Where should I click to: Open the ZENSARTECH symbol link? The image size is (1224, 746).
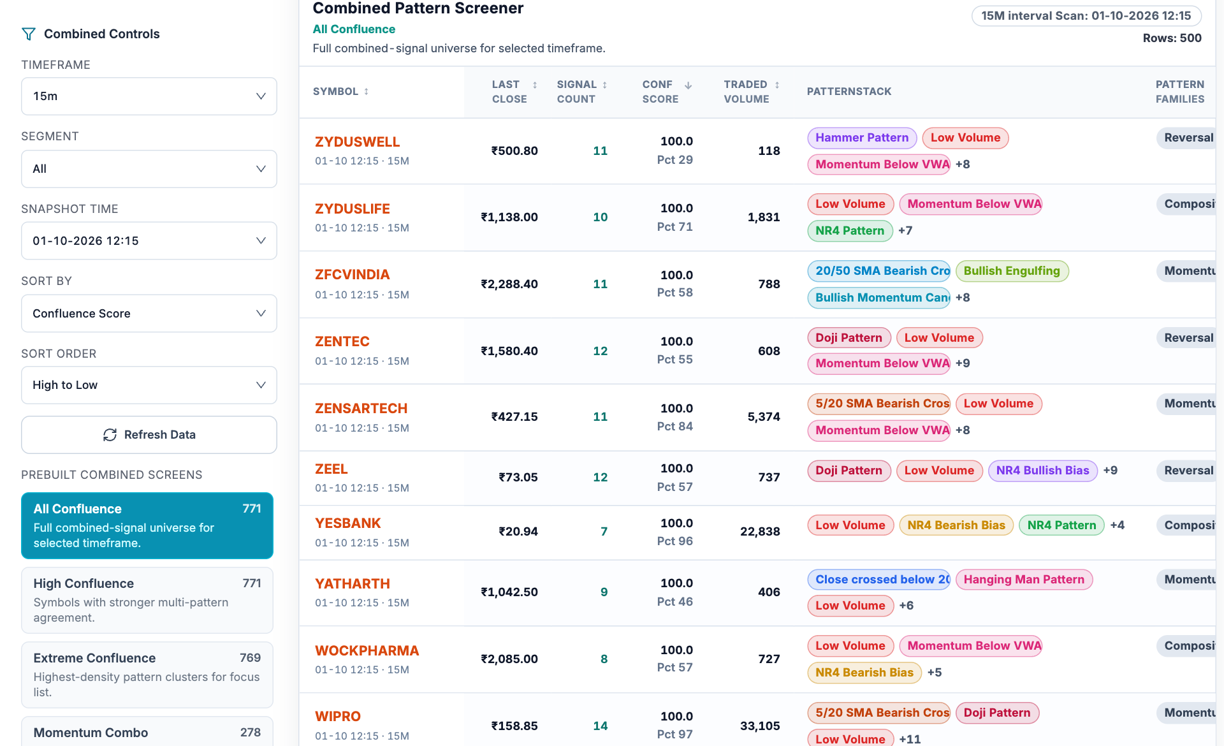(361, 409)
